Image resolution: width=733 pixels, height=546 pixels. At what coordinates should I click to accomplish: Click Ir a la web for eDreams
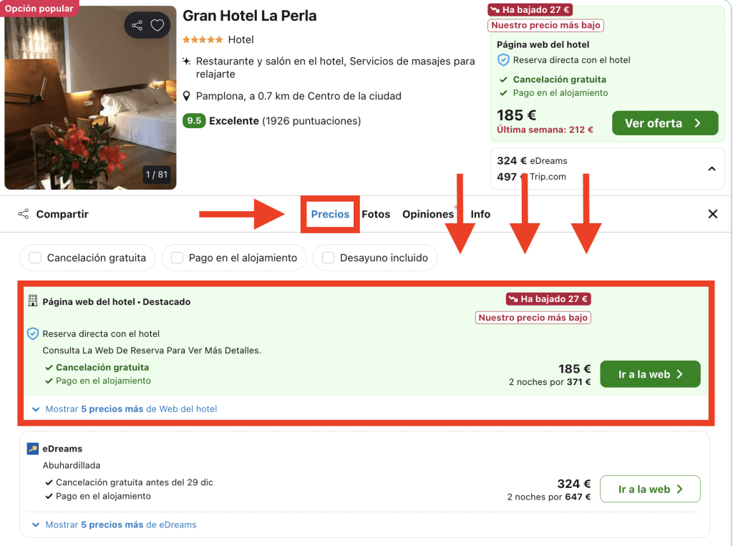coord(649,489)
